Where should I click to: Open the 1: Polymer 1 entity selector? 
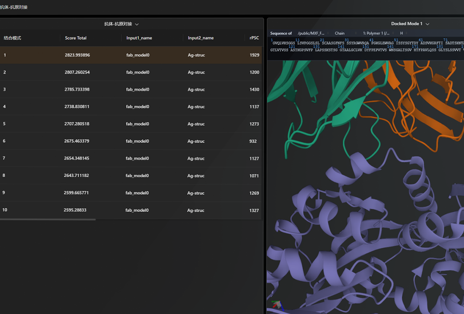coord(378,34)
